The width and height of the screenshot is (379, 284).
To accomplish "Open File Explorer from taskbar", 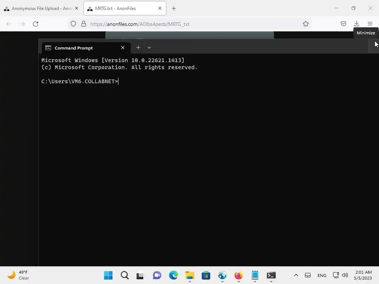I will tap(190, 275).
